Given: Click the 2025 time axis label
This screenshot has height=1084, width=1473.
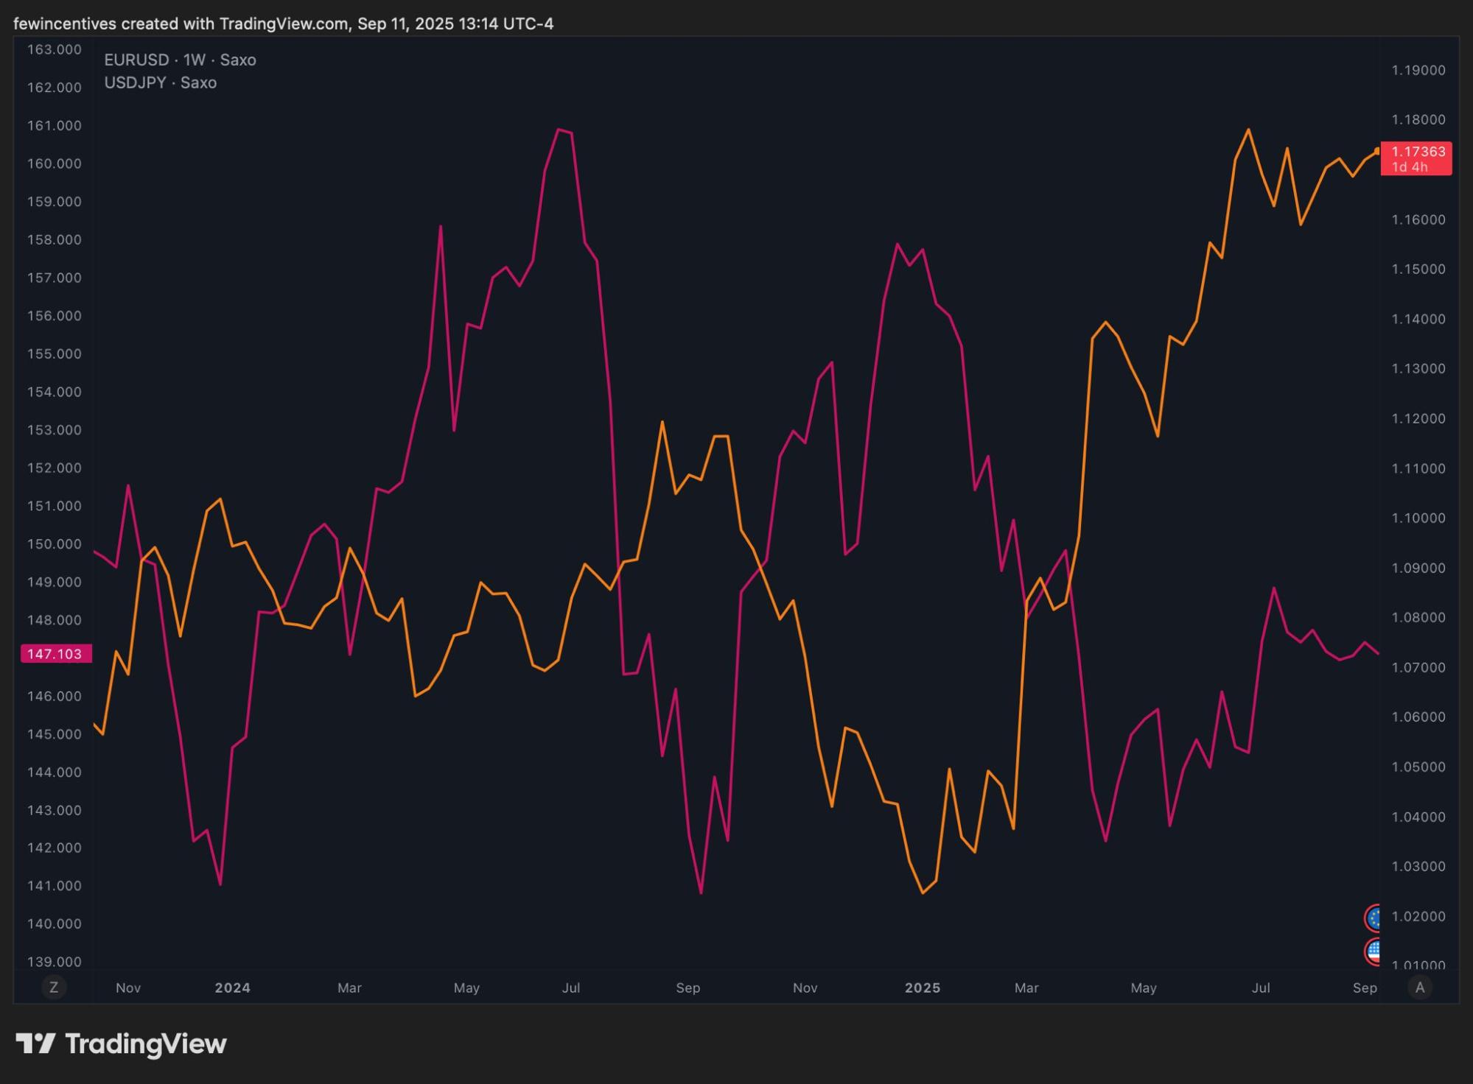Looking at the screenshot, I should click(922, 988).
